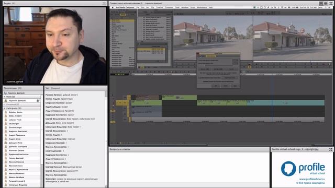Select participant Lobanov Pavel
Image resolution: width=335 pixels, height=188 pixels.
pyautogui.click(x=15, y=120)
